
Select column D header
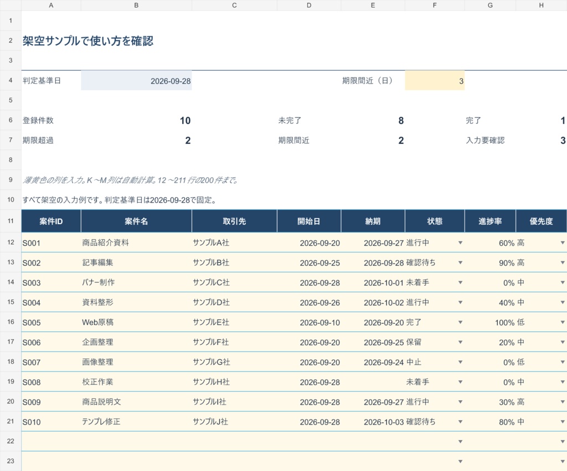[x=309, y=6]
